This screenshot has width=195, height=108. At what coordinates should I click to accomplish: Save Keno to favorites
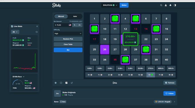click(x=63, y=102)
